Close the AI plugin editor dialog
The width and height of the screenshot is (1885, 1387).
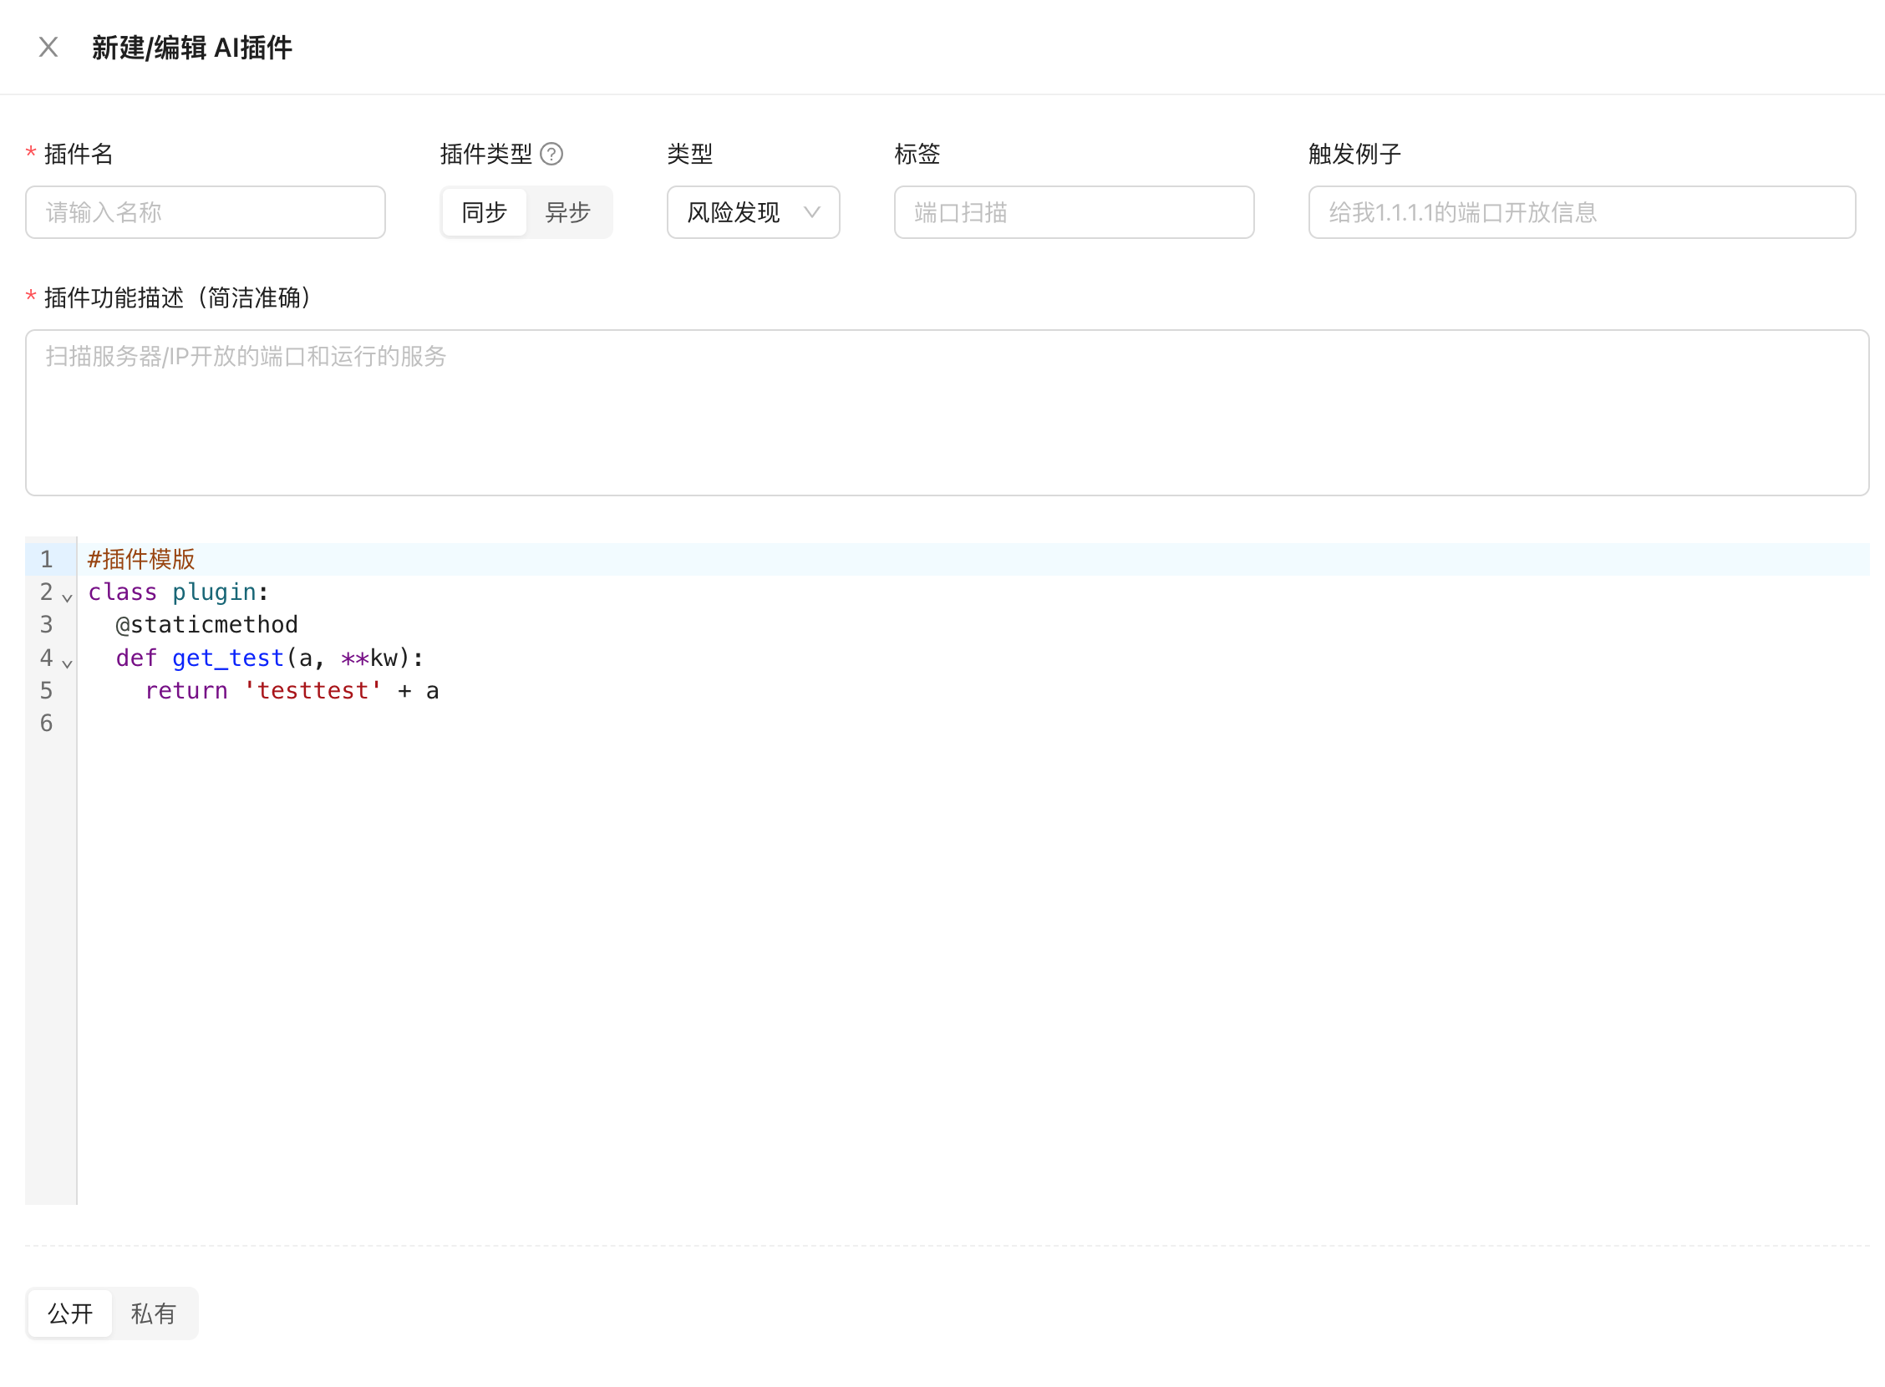click(48, 47)
